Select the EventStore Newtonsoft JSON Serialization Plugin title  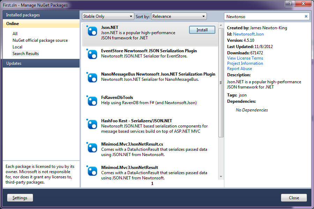pyautogui.click(x=149, y=51)
